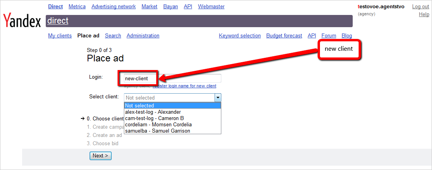Click the Next > button
432x170 pixels.
tap(101, 156)
